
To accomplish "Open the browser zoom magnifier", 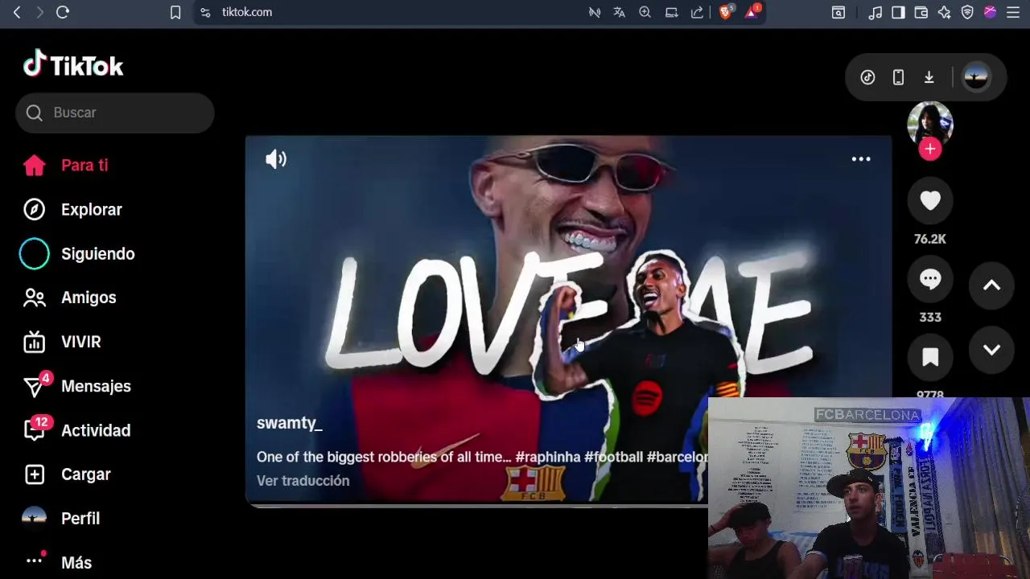I will 645,12.
